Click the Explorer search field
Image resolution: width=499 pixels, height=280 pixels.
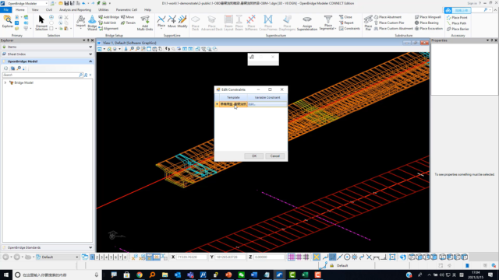tap(41, 75)
